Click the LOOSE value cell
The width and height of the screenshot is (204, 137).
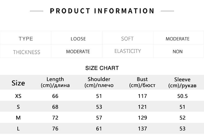coord(77,38)
